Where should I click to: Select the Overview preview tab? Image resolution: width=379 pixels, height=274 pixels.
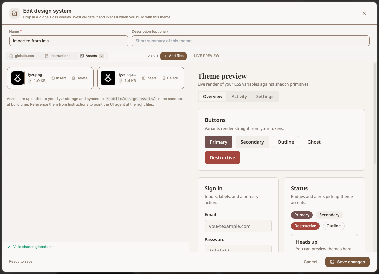pyautogui.click(x=213, y=97)
